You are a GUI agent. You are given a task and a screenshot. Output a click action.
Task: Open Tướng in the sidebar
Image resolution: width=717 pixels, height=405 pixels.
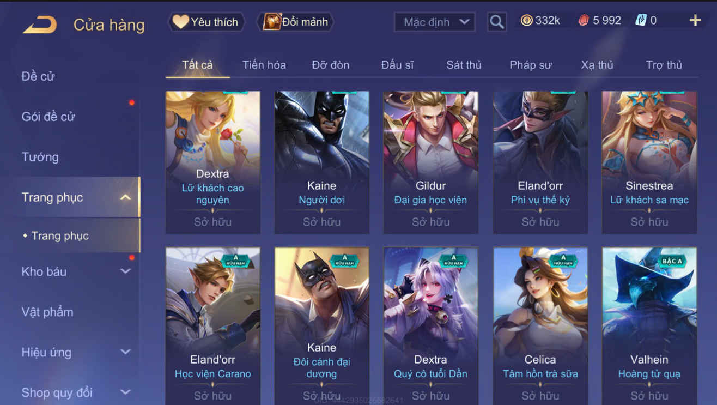(40, 157)
